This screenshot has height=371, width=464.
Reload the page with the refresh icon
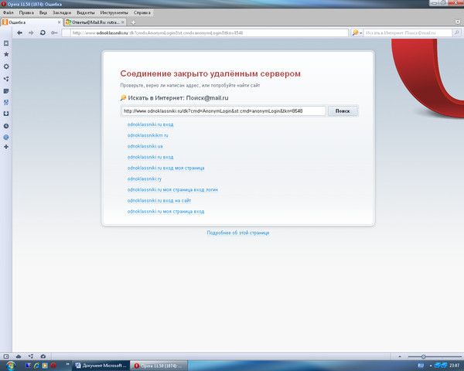[x=43, y=32]
